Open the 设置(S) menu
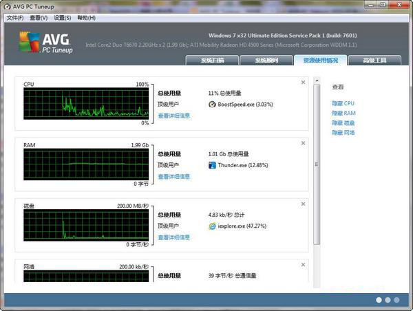This screenshot has width=413, height=311. tap(62, 18)
